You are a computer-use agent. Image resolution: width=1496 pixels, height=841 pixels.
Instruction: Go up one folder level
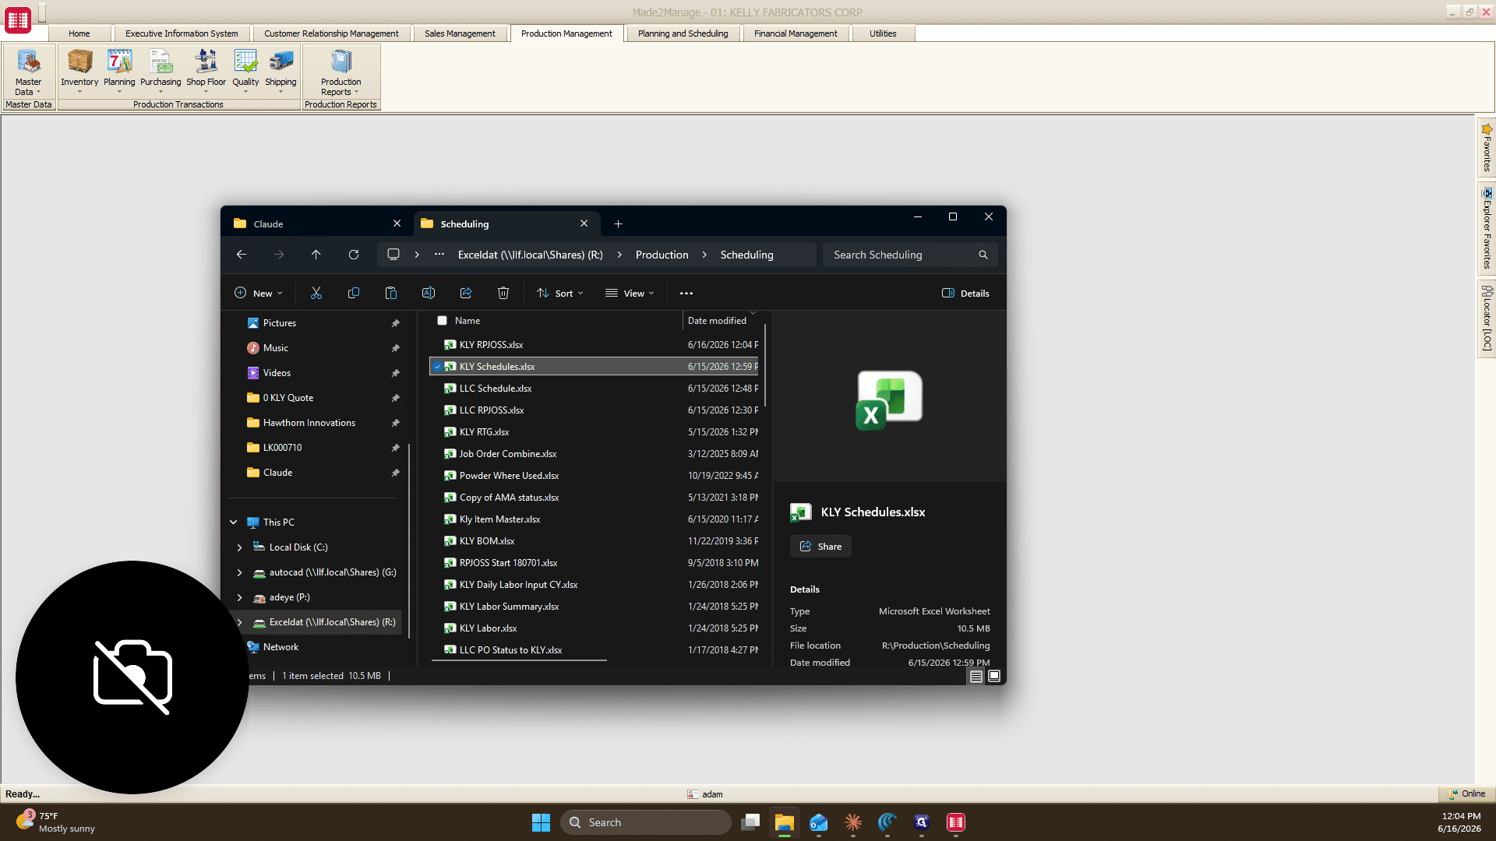(316, 255)
